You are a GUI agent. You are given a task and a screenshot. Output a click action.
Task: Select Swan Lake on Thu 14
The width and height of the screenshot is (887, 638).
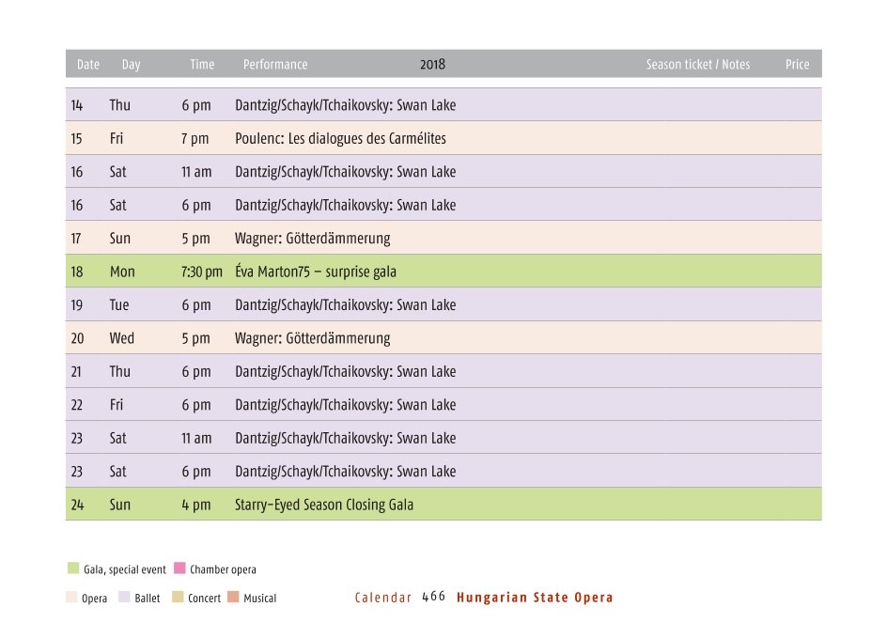(x=443, y=104)
